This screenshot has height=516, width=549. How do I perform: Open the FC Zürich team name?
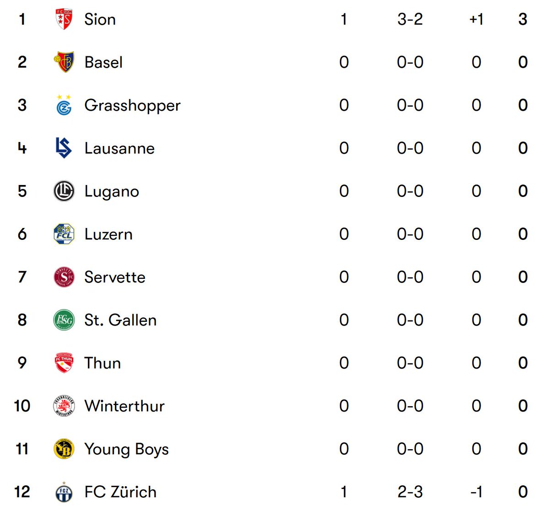coord(120,491)
